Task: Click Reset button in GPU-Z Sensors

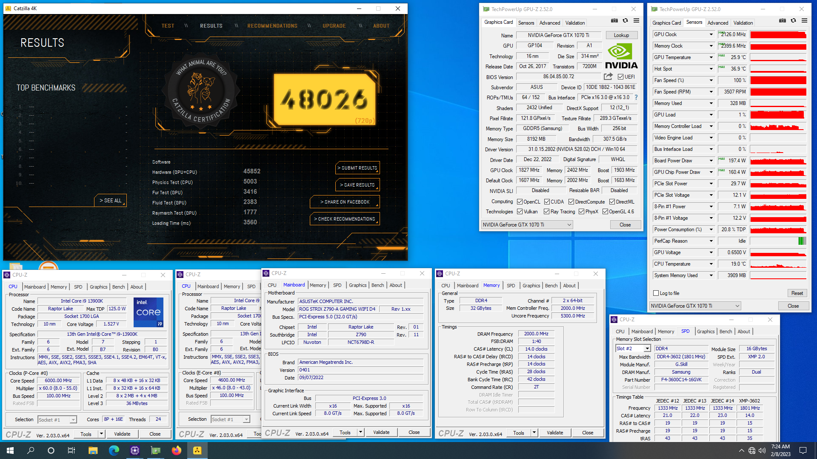Action: click(x=797, y=293)
